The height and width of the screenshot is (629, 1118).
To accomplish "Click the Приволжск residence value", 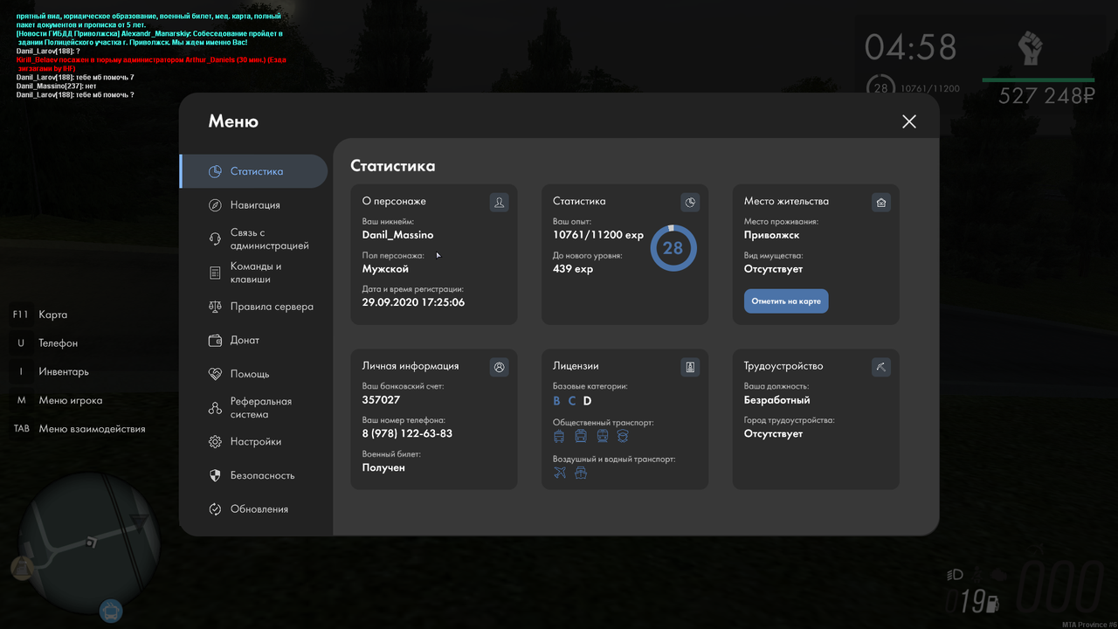I will click(x=771, y=235).
